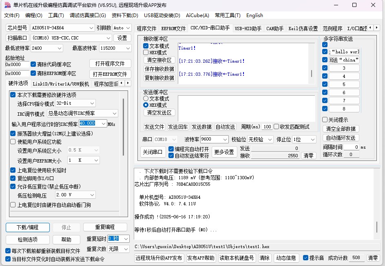Click the 扫描串口 button

click(x=17, y=38)
